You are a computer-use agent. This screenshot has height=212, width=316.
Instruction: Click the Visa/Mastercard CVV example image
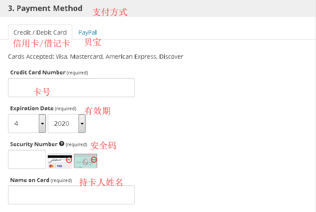[x=60, y=161]
